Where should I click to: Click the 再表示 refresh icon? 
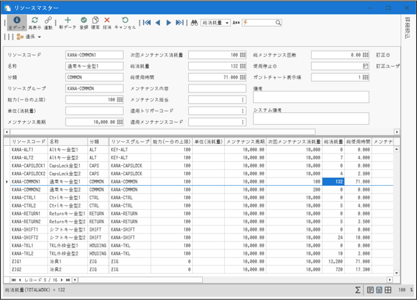click(x=35, y=23)
